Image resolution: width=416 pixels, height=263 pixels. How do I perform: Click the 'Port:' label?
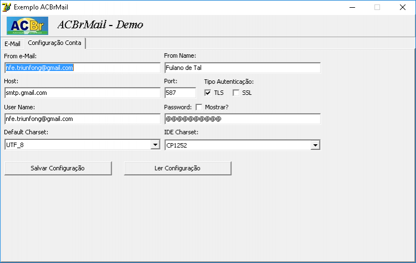[x=171, y=81]
